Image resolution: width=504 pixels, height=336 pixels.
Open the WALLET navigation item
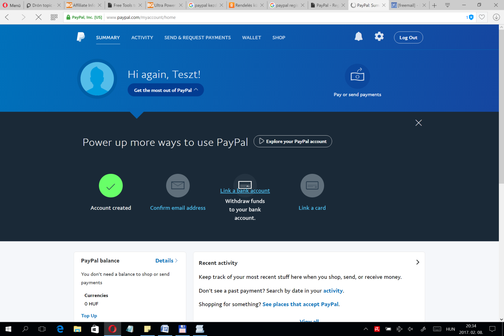251,37
